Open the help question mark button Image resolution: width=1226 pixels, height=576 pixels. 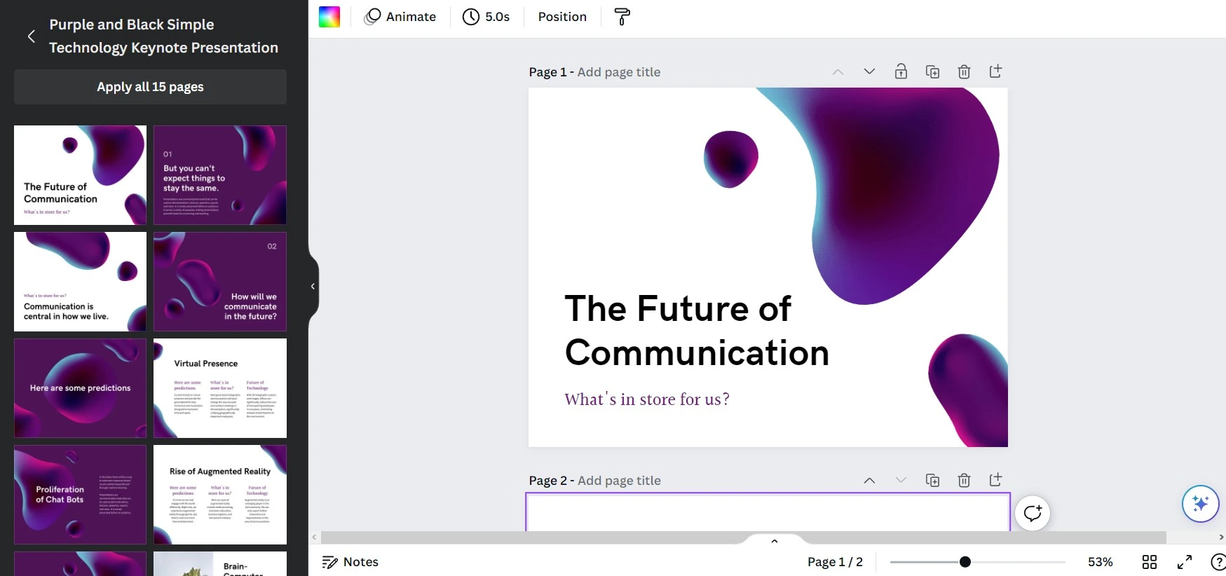1218,562
